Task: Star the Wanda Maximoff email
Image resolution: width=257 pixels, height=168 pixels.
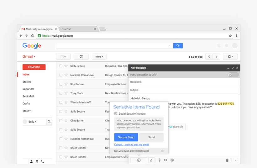Action: click(66, 102)
